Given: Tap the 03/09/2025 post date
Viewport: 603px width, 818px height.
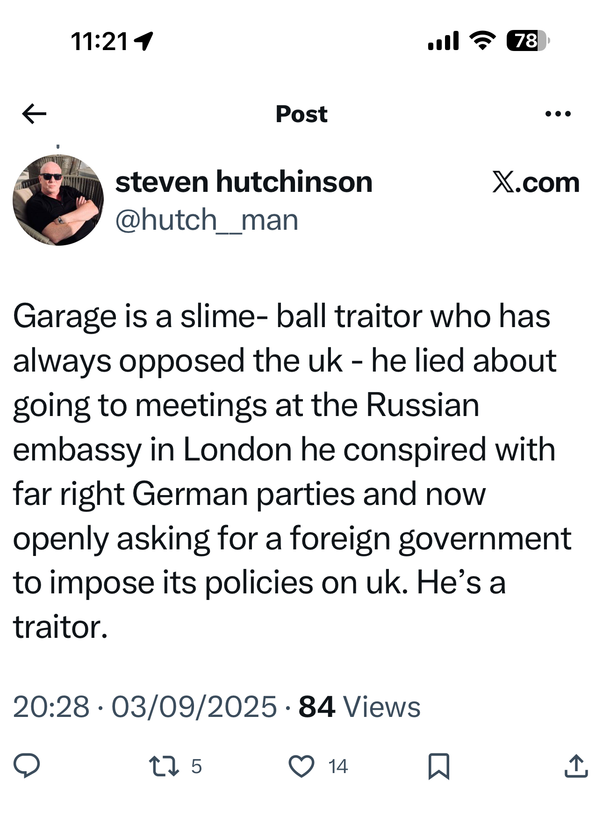Looking at the screenshot, I should pyautogui.click(x=194, y=707).
